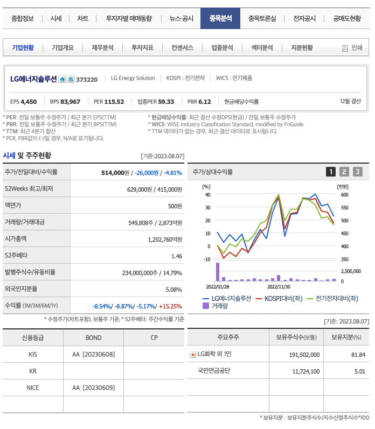Click the 52Weeks high/low value 629,000원 / 415,000원
Screen dimensions: 375x429
point(155,189)
